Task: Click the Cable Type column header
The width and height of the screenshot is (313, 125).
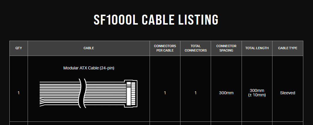Action: tap(288, 48)
